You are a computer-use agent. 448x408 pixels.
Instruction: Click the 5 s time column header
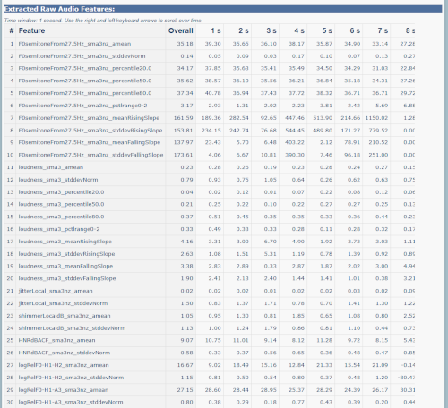(327, 30)
